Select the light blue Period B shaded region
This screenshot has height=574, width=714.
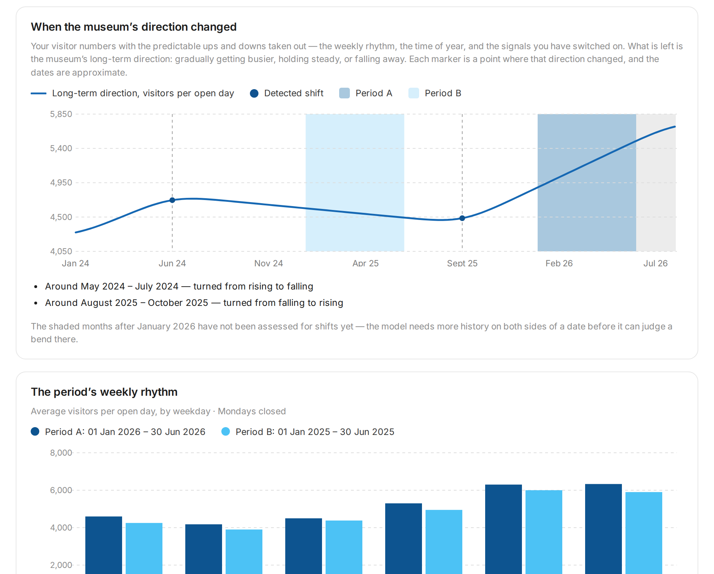tap(355, 183)
